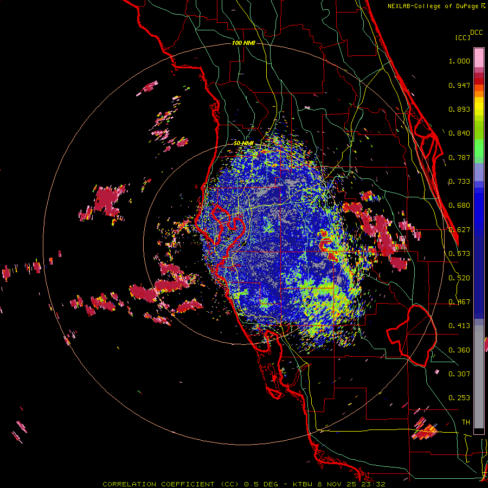Select the KTBW station identifier
The height and width of the screenshot is (488, 488).
(x=304, y=484)
